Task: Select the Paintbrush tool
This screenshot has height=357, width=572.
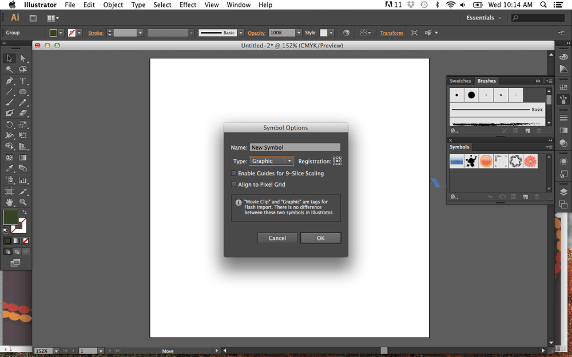Action: pyautogui.click(x=9, y=102)
